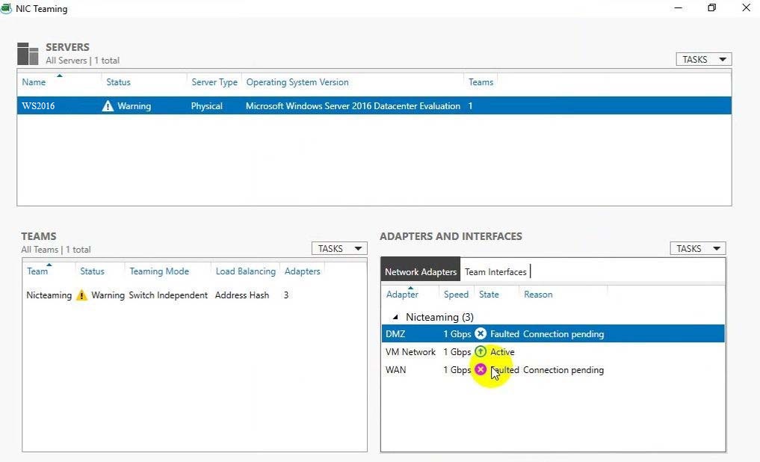Screen dimensions: 760x462
Task: Sort adapters by State column header
Action: 489,295
